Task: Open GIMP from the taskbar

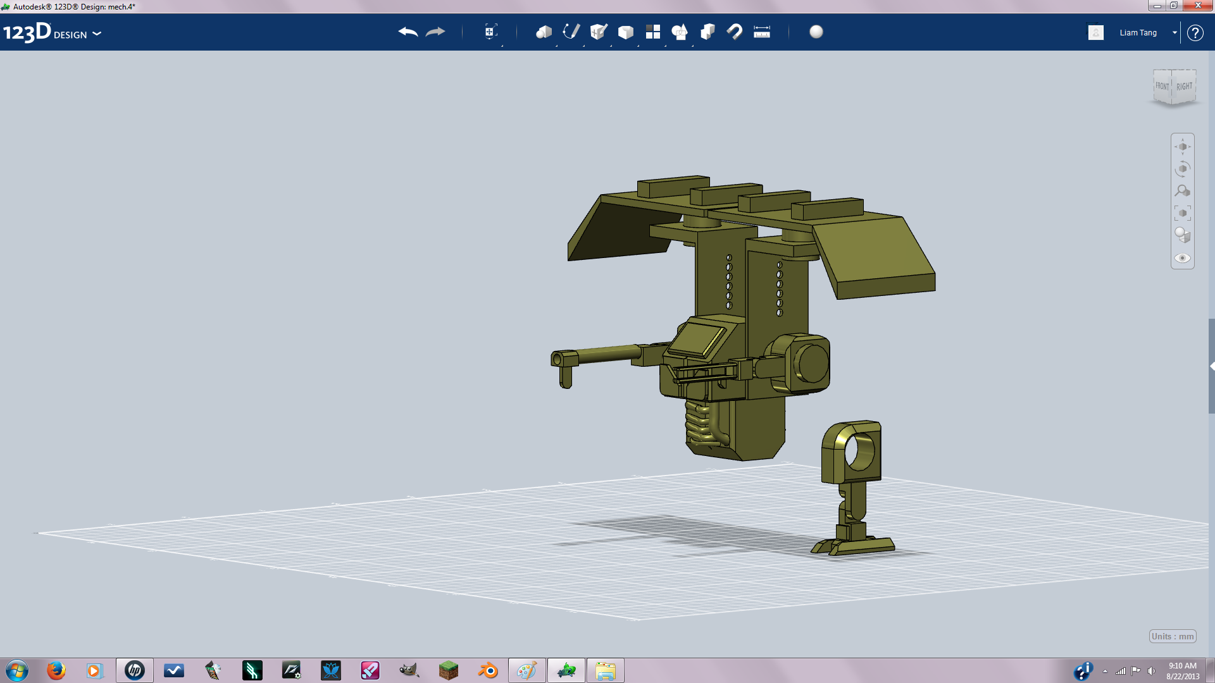Action: [x=409, y=670]
